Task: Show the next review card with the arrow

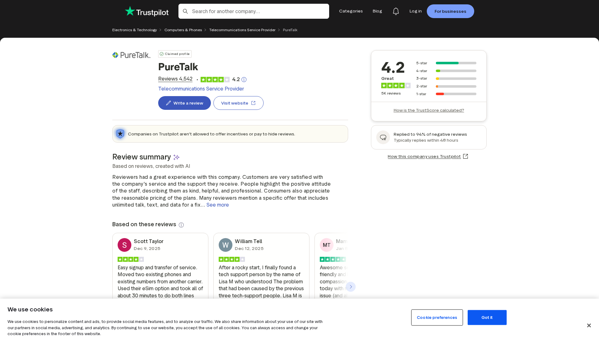Action: point(351,287)
